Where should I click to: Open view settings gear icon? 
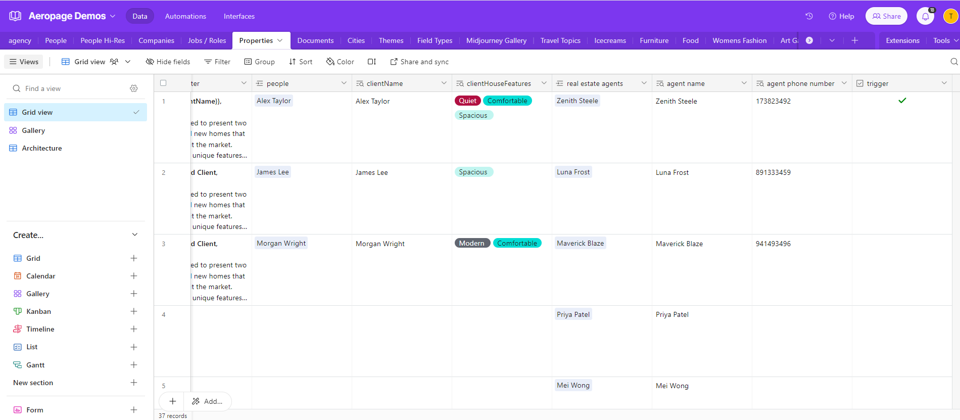(134, 88)
